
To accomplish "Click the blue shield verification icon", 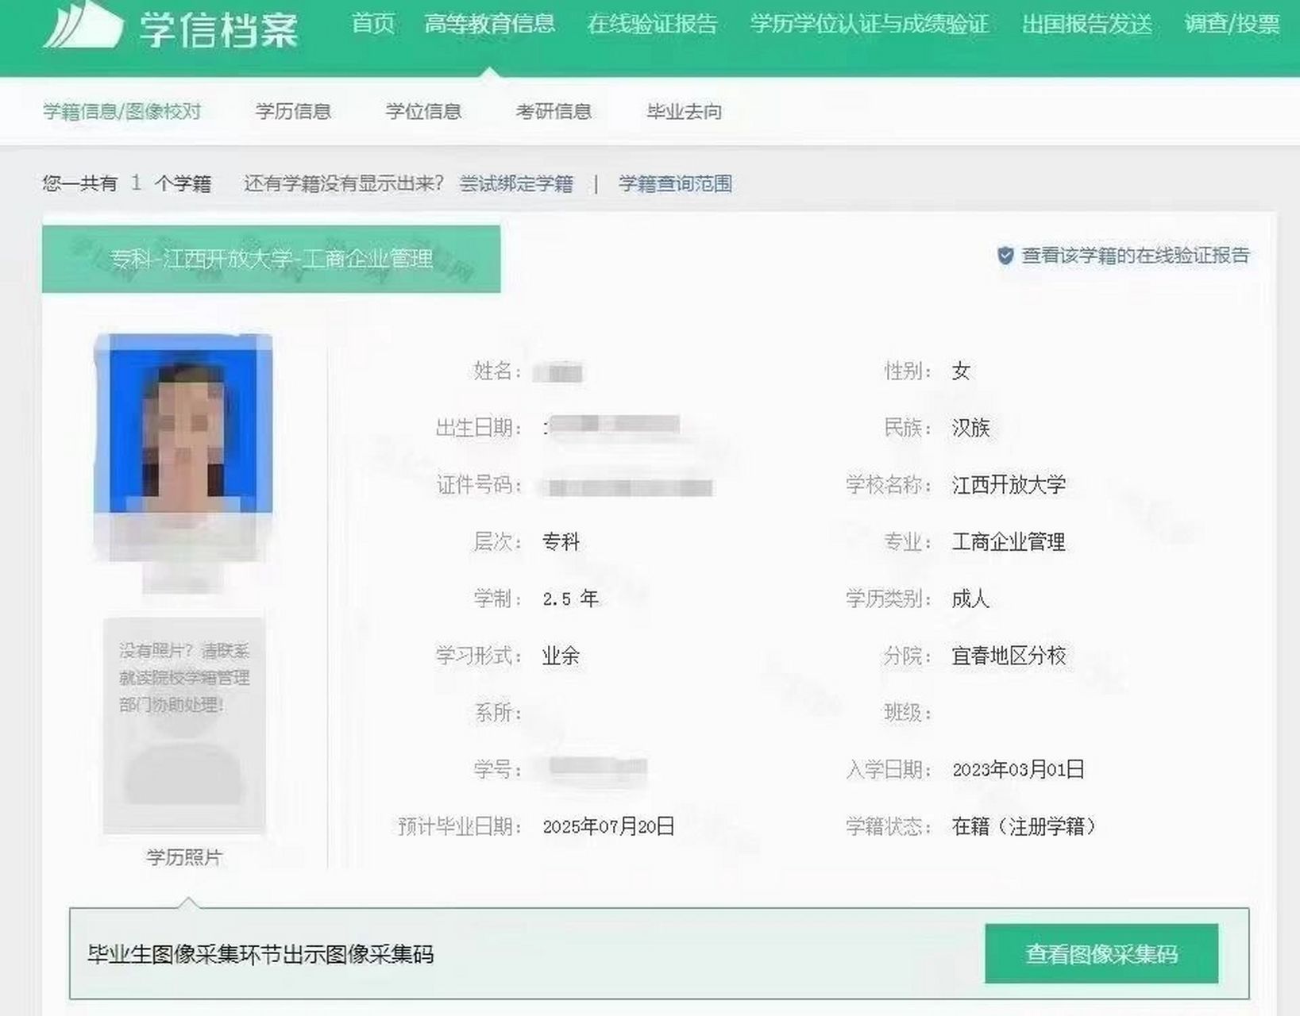I will tap(1005, 256).
